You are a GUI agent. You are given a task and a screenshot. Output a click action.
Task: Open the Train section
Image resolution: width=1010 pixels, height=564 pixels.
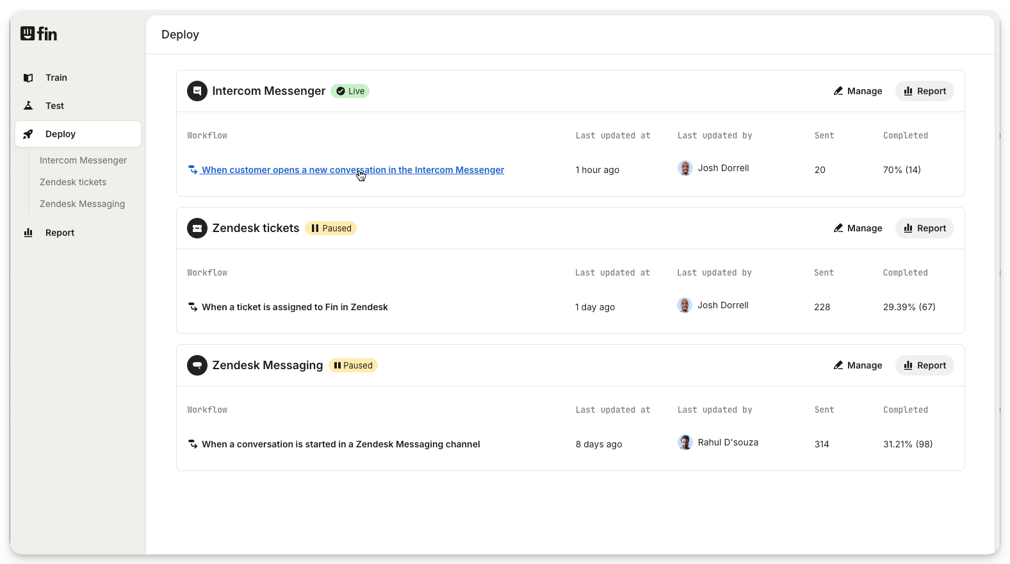pyautogui.click(x=56, y=78)
